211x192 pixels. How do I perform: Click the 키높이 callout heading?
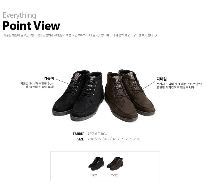[x=49, y=78]
